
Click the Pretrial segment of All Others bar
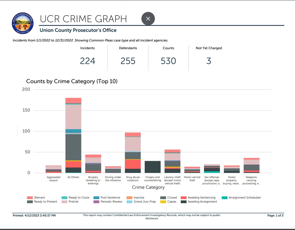[x=73, y=117]
